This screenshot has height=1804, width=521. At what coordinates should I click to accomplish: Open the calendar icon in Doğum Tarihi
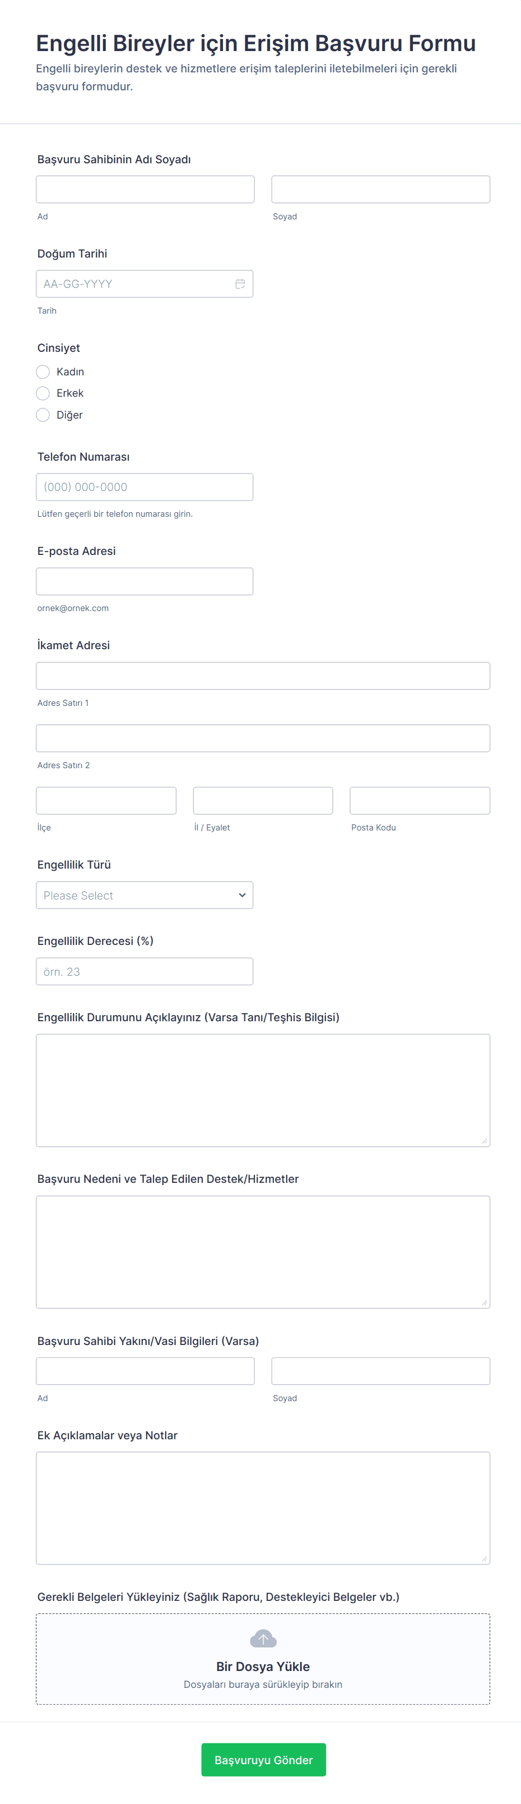(x=240, y=283)
